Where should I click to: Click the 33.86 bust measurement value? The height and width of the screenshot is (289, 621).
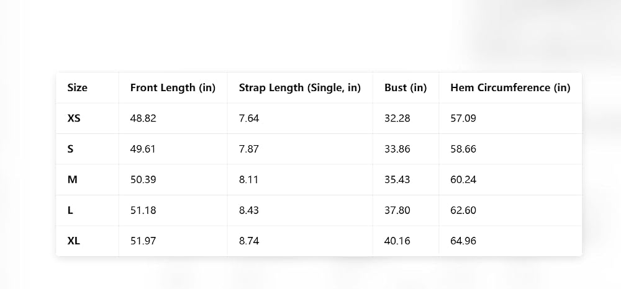[397, 149]
